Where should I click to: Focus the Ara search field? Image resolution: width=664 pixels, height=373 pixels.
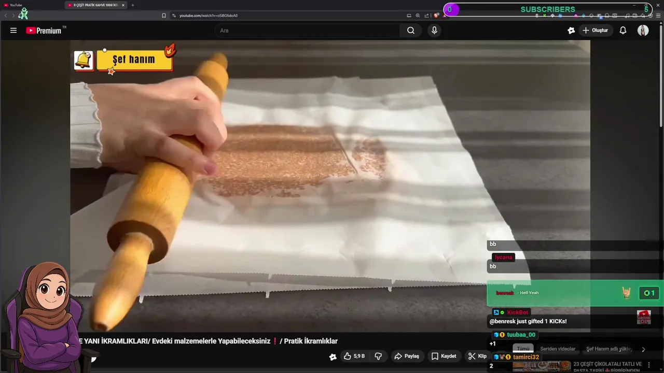(308, 31)
